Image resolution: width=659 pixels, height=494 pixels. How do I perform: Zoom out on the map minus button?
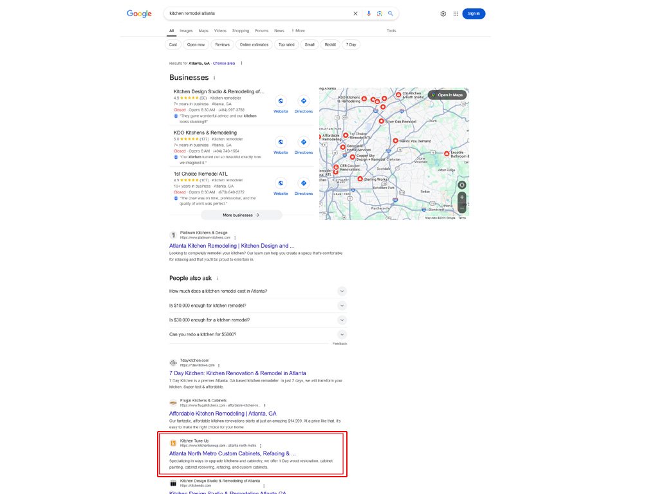point(462,208)
